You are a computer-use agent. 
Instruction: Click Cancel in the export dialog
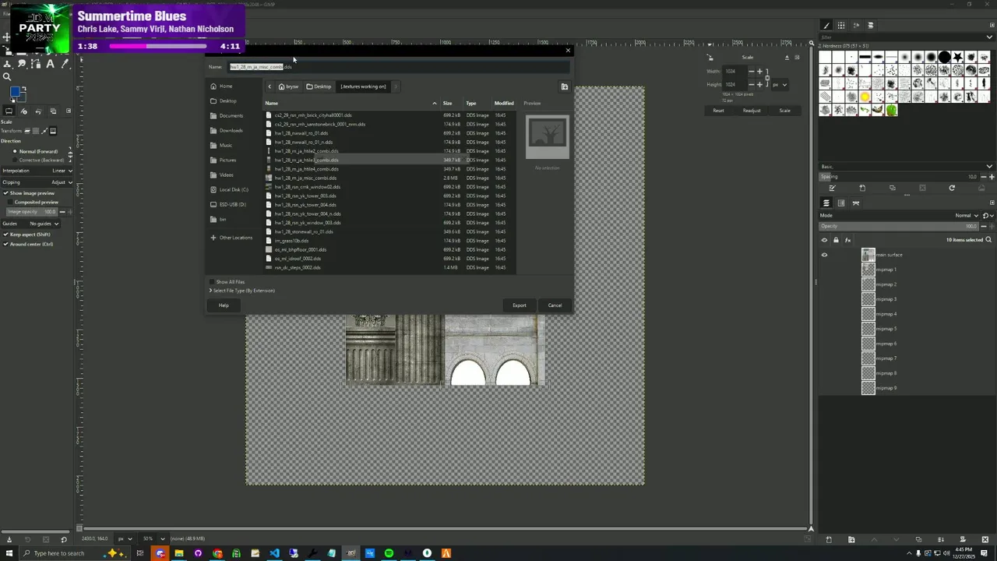pos(555,305)
